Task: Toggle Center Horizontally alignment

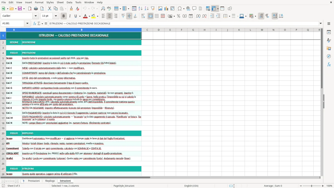Action: (x=109, y=16)
